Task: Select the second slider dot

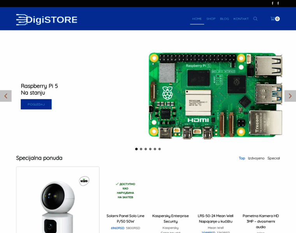Action: [141, 149]
